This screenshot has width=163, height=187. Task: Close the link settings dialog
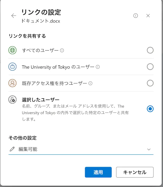click(x=148, y=16)
